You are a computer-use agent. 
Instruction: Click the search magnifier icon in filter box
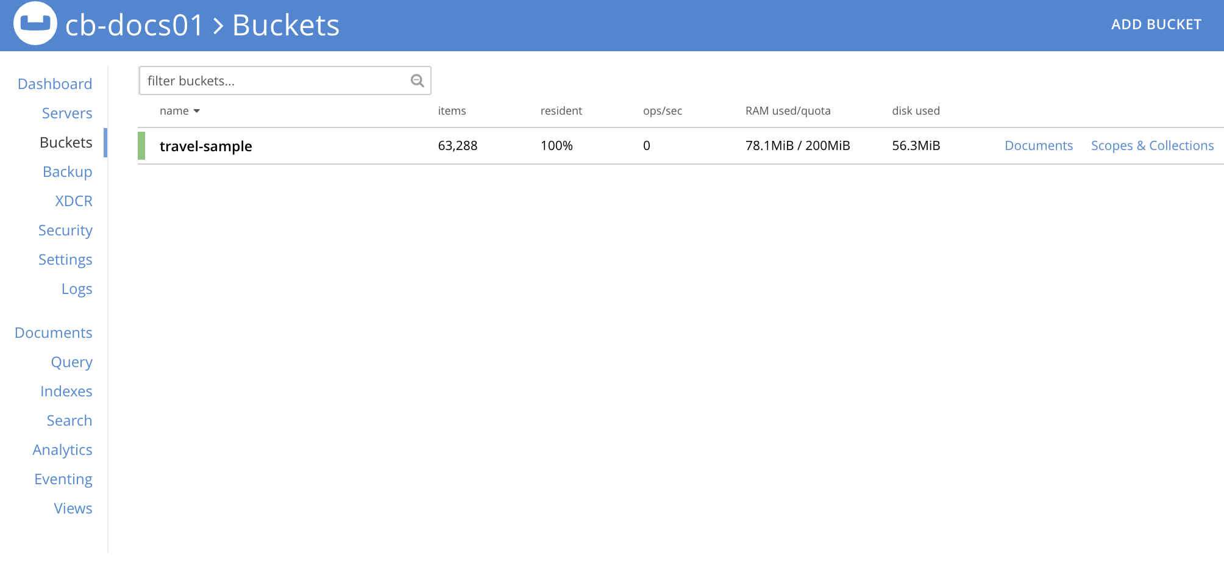[x=417, y=80]
